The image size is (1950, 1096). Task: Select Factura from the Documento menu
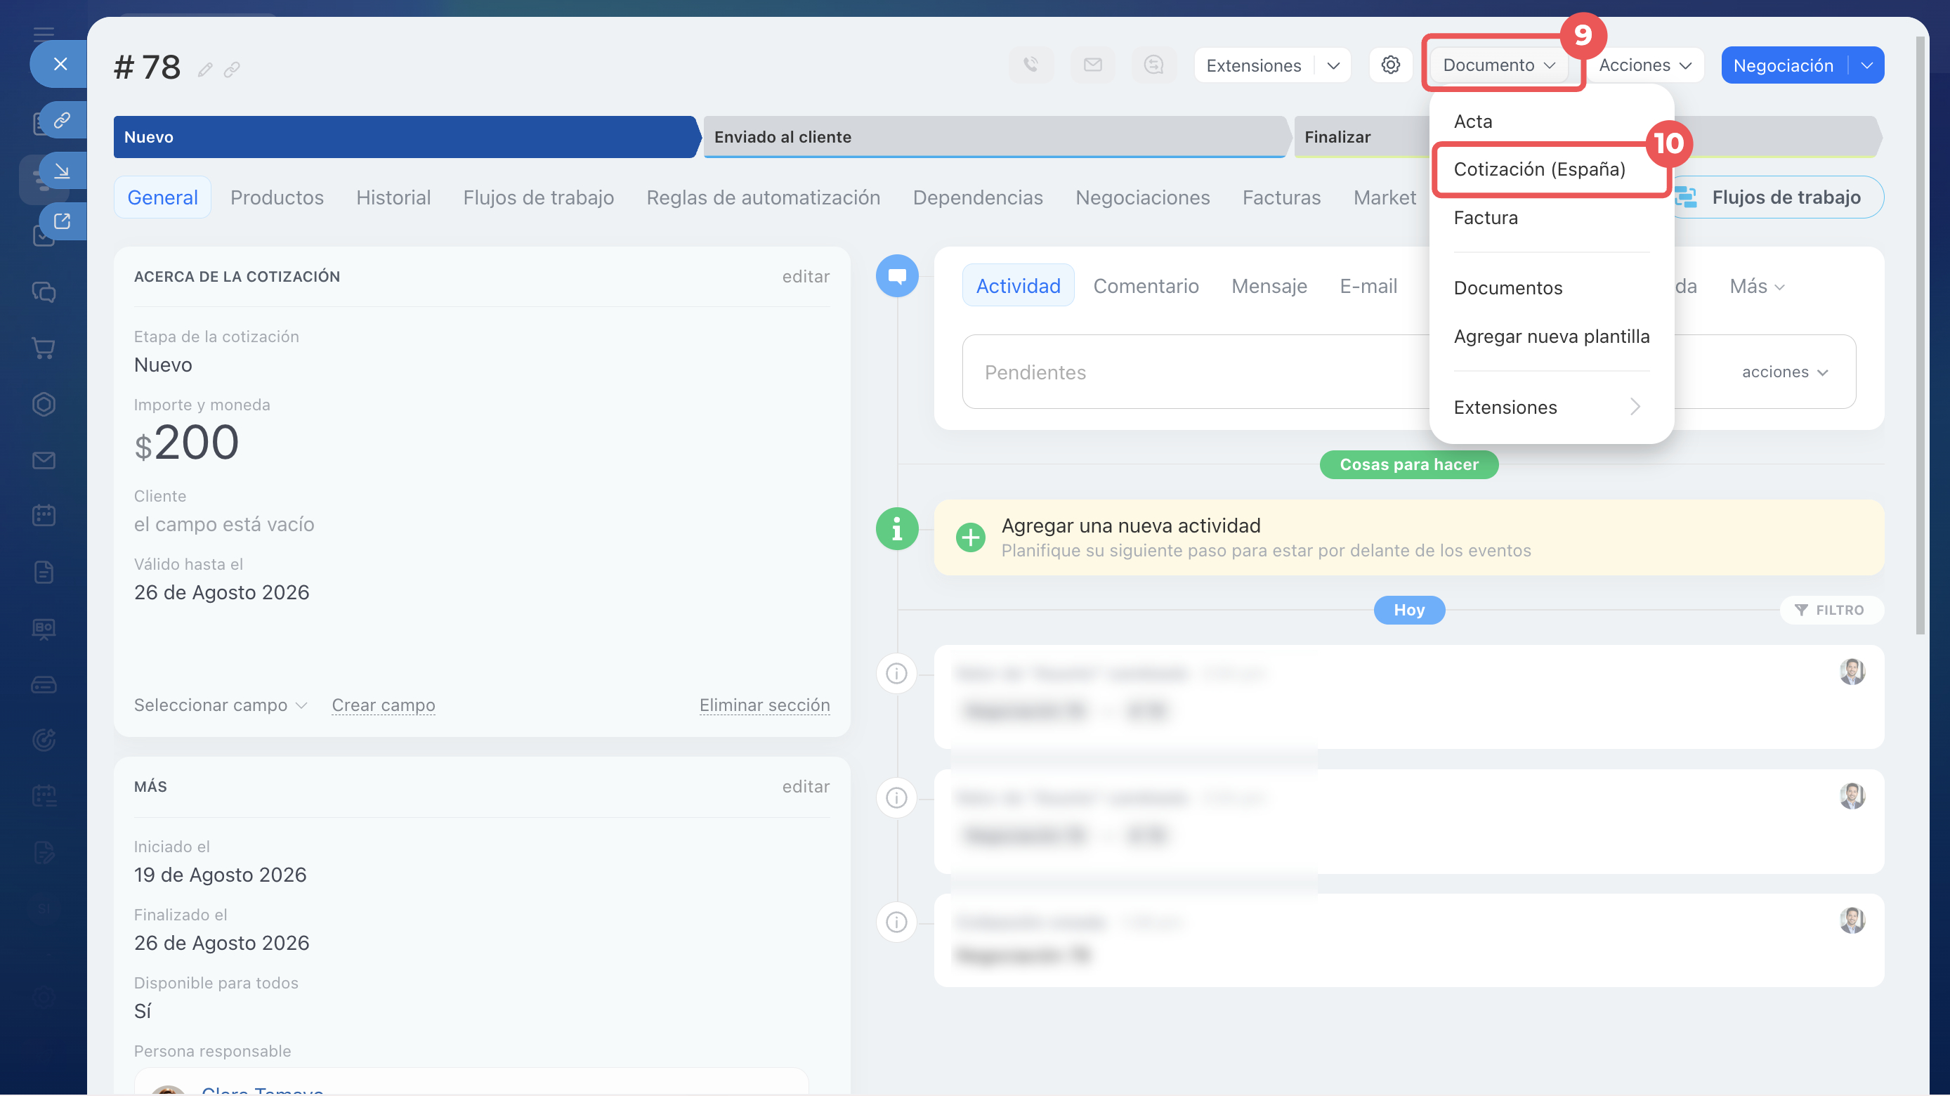pyautogui.click(x=1485, y=218)
